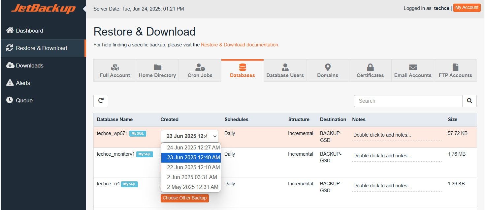485x210 pixels.
Task: Open the Email Accounts tab
Action: click(x=413, y=71)
